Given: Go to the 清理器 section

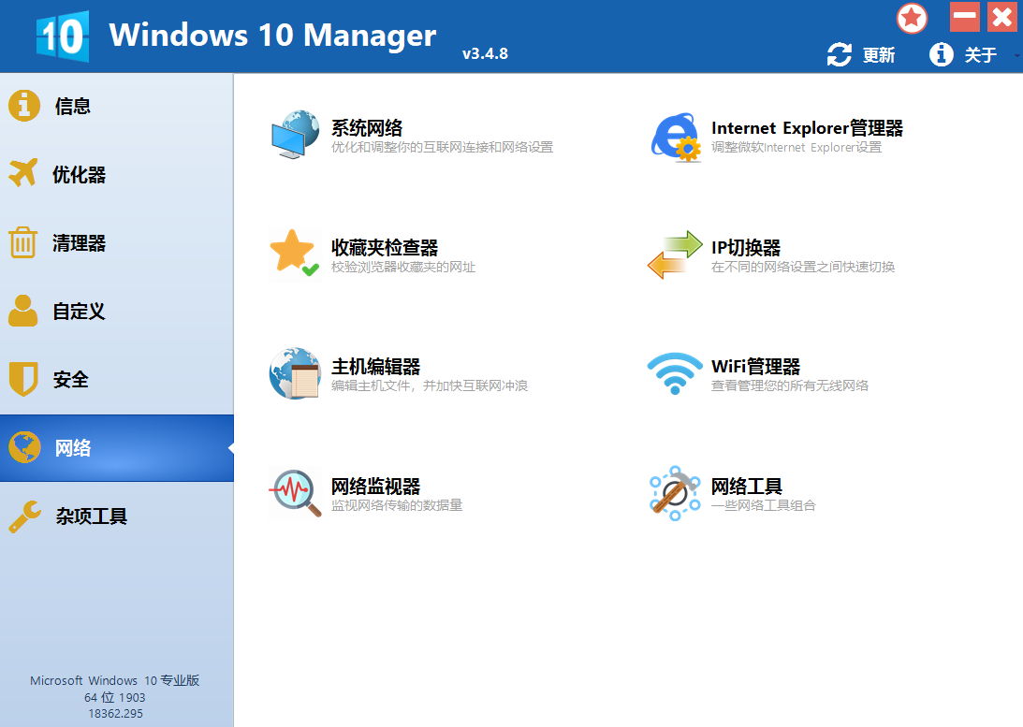Looking at the screenshot, I should (79, 243).
